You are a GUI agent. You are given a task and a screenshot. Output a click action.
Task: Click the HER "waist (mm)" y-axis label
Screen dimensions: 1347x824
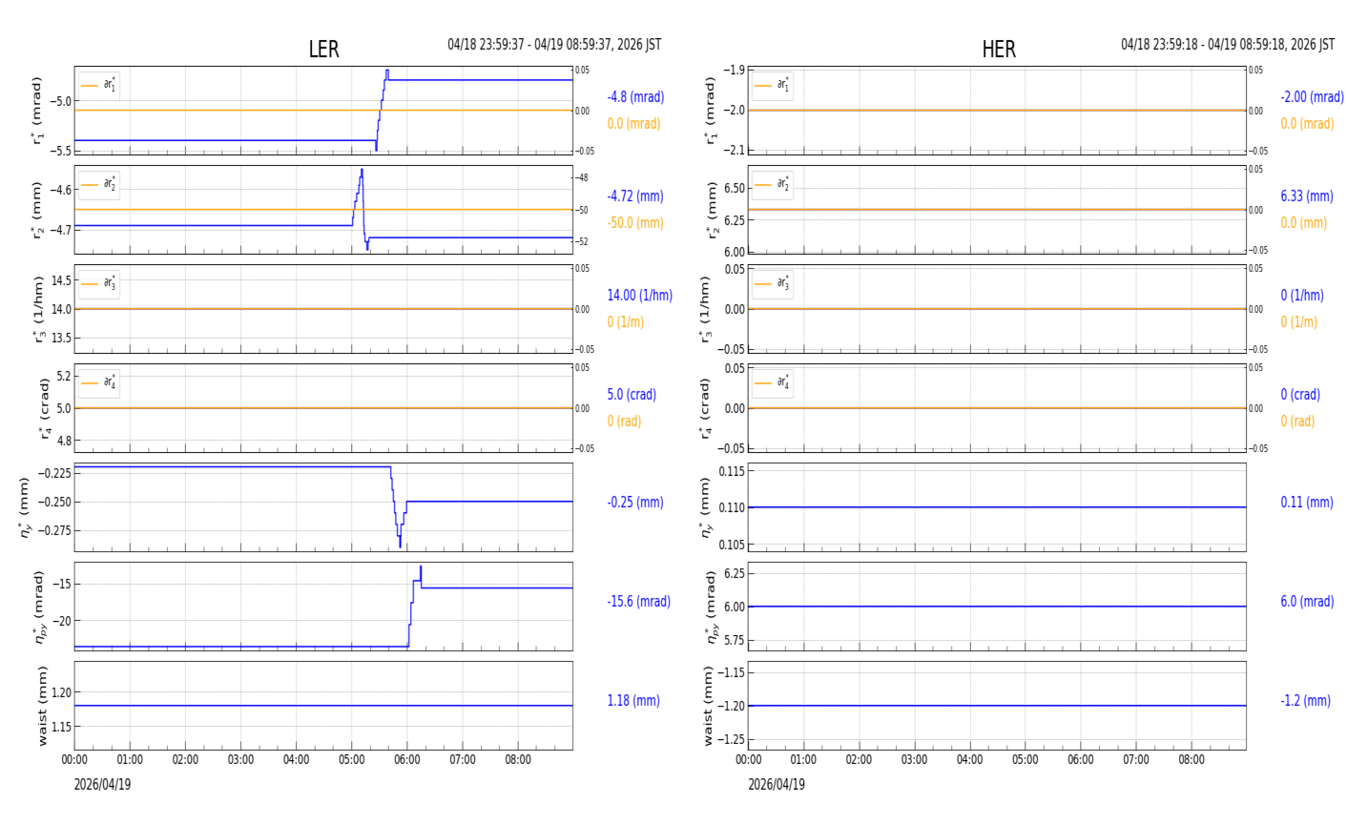tap(708, 706)
